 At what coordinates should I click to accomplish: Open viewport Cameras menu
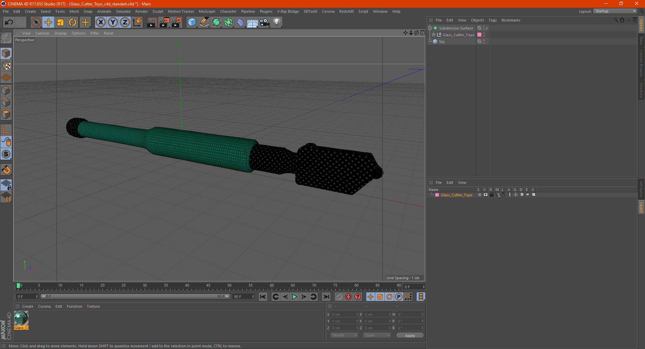pos(42,33)
